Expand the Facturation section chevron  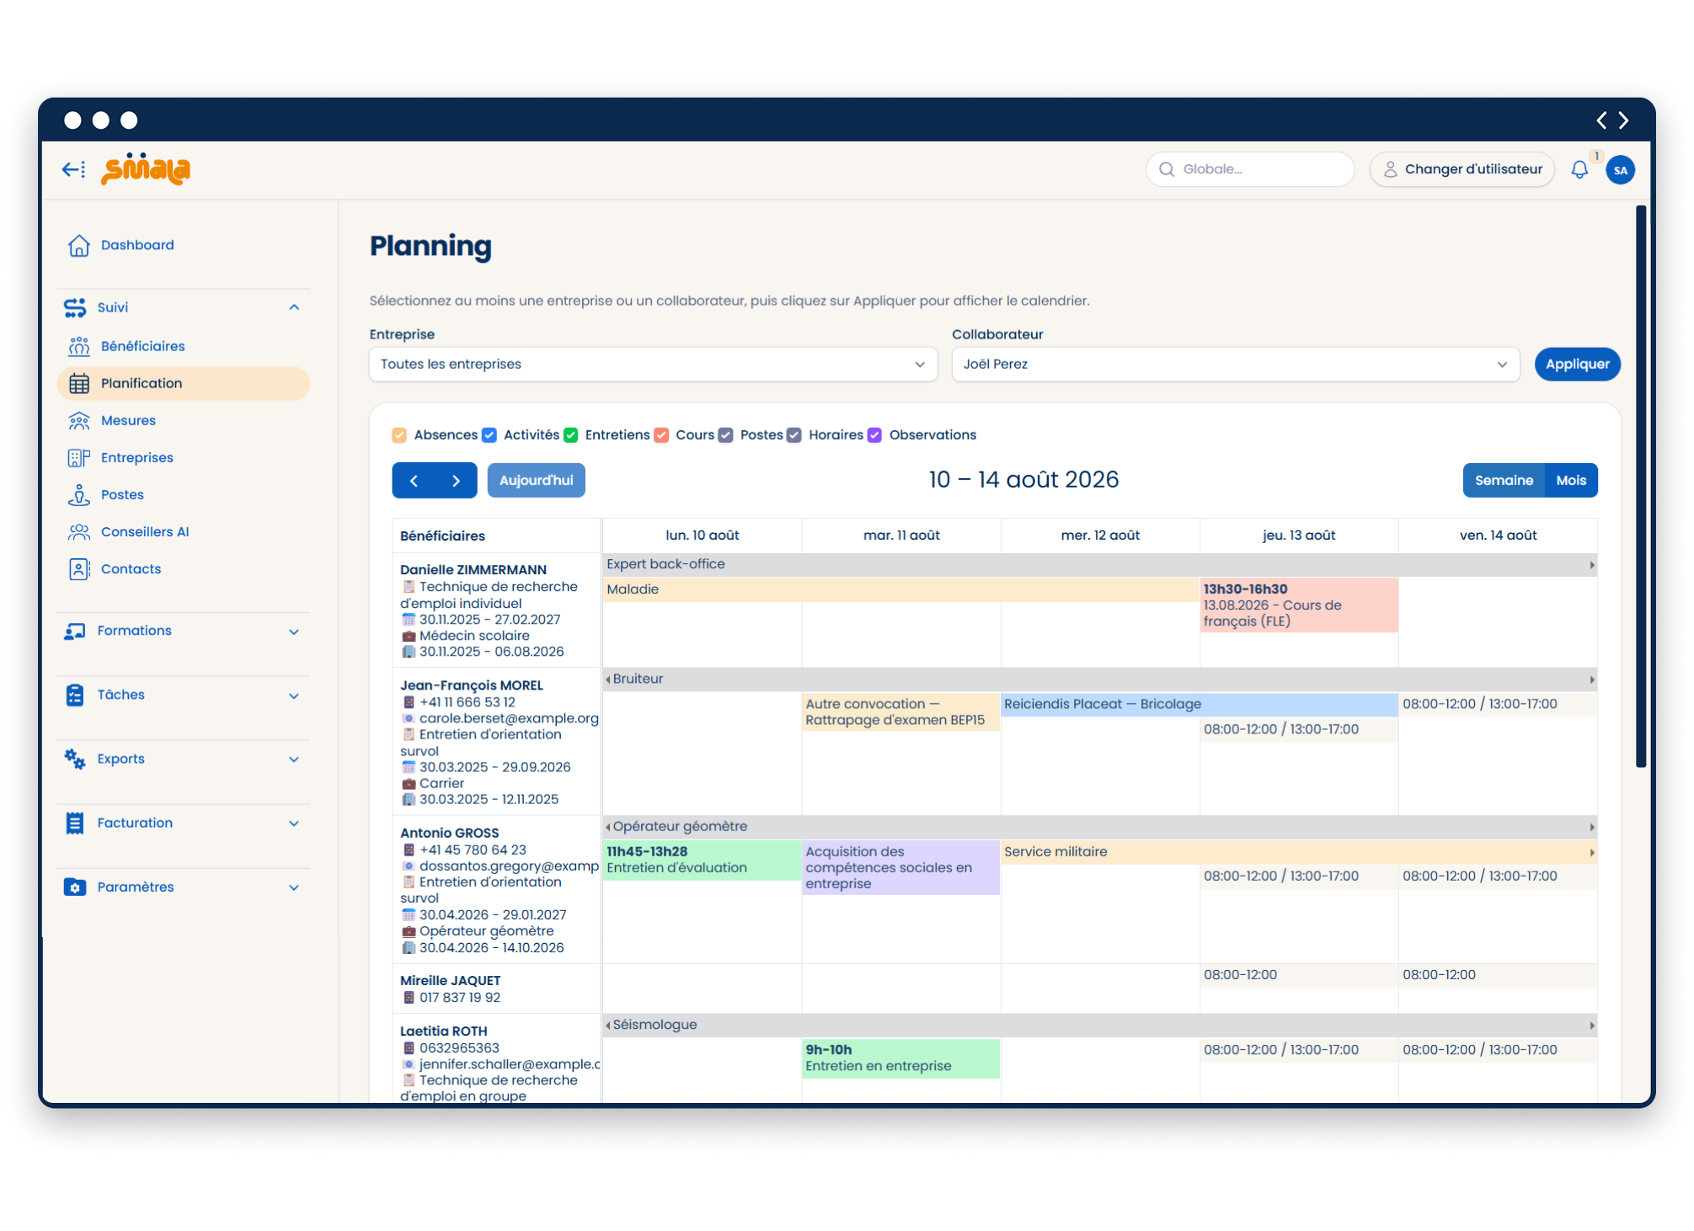(x=294, y=823)
